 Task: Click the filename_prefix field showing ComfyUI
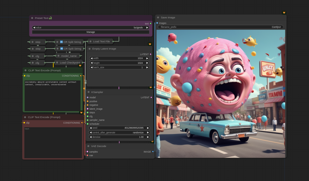point(220,27)
